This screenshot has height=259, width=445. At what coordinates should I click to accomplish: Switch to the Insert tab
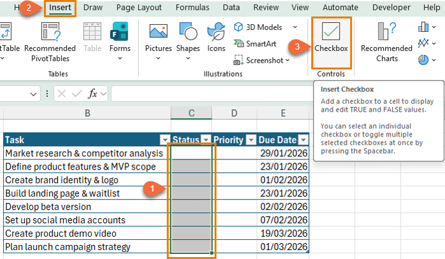coord(60,8)
